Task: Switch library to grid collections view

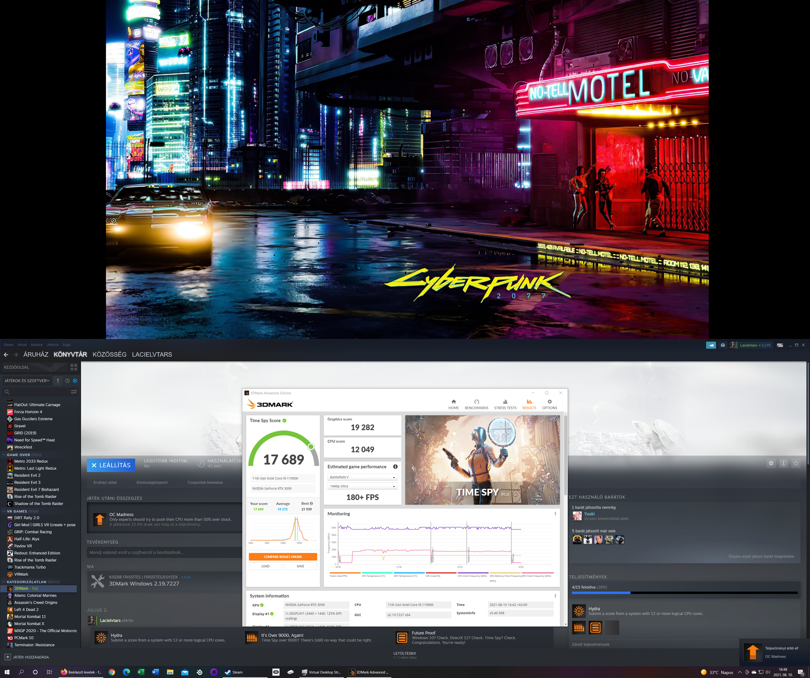Action: 74,367
